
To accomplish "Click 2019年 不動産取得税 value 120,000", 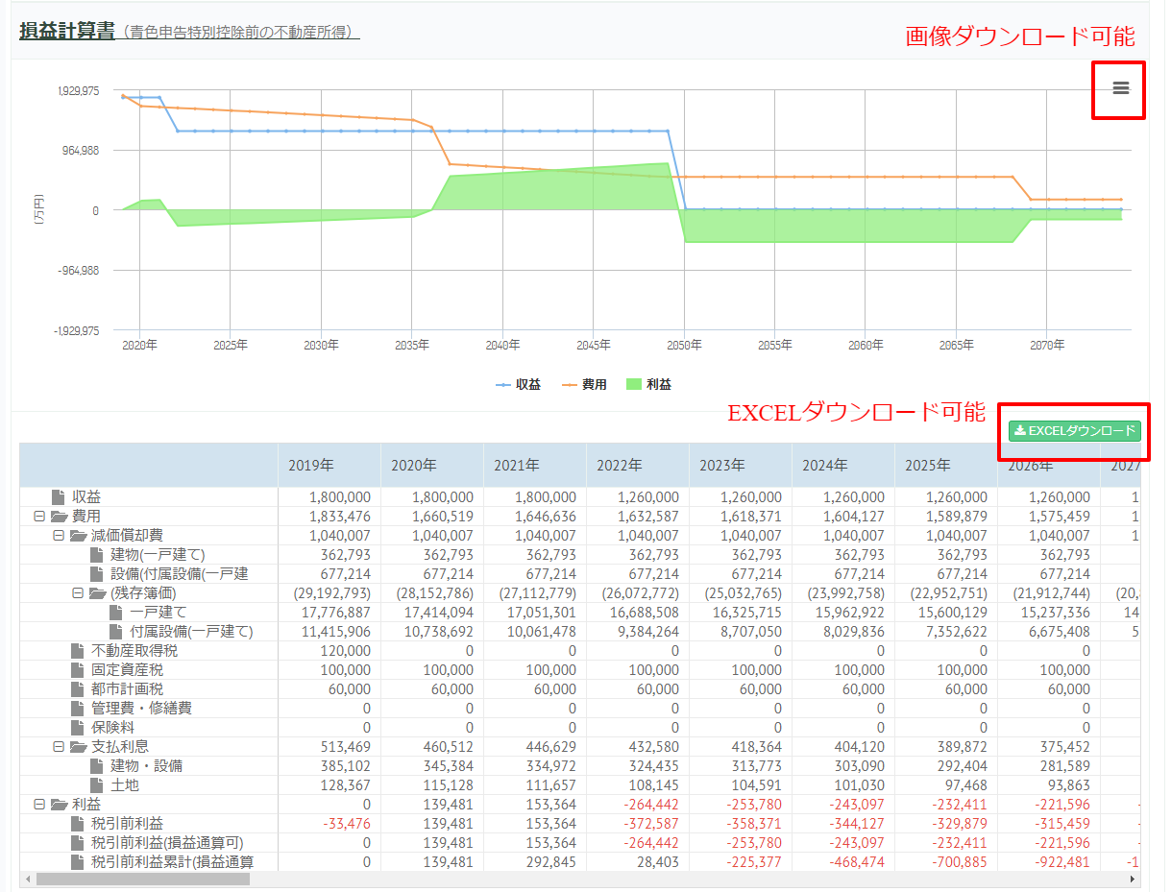I will pos(347,651).
